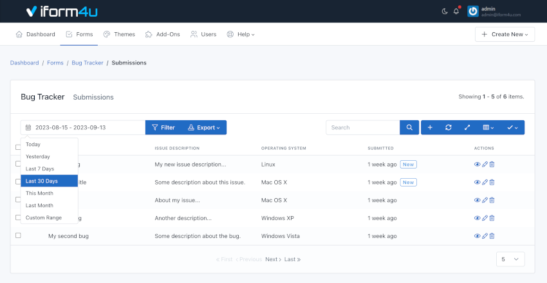View the Linux submission via eye icon
This screenshot has height=283, width=547.
[x=477, y=165]
